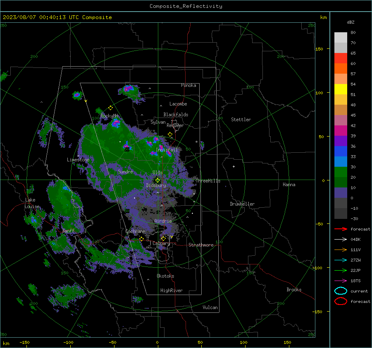This screenshot has width=372, height=348.
Task: Click the Brooks city label
Action: click(294, 290)
